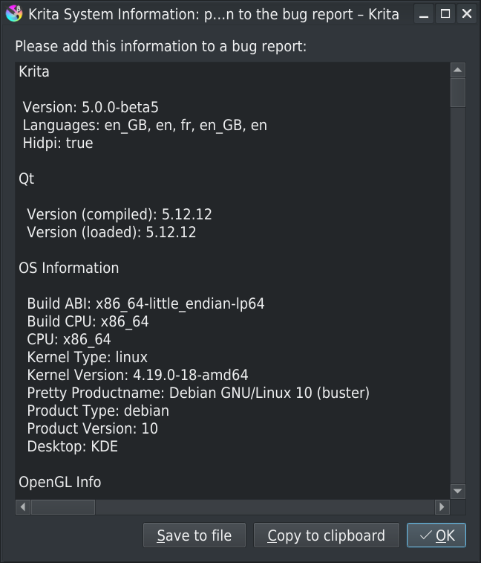The height and width of the screenshot is (563, 481).
Task: Click the Krita logo in the title bar
Action: click(x=14, y=13)
